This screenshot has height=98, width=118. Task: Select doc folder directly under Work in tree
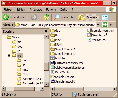point(20,46)
